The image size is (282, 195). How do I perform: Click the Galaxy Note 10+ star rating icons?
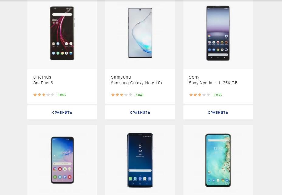tap(122, 95)
